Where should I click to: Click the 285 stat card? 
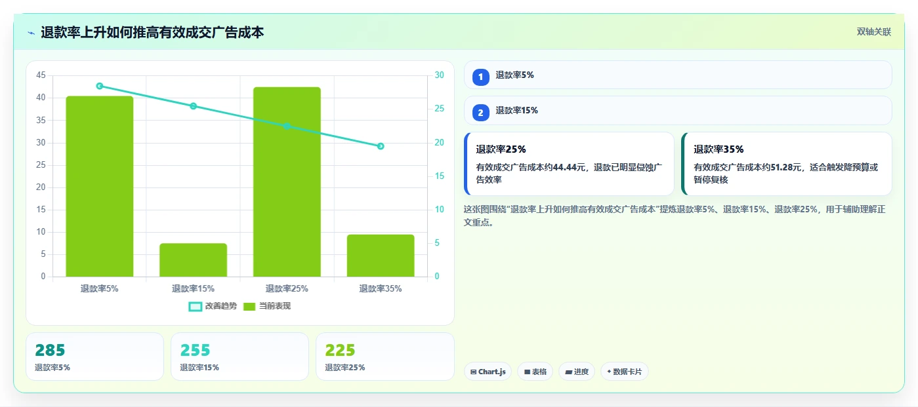tap(94, 357)
